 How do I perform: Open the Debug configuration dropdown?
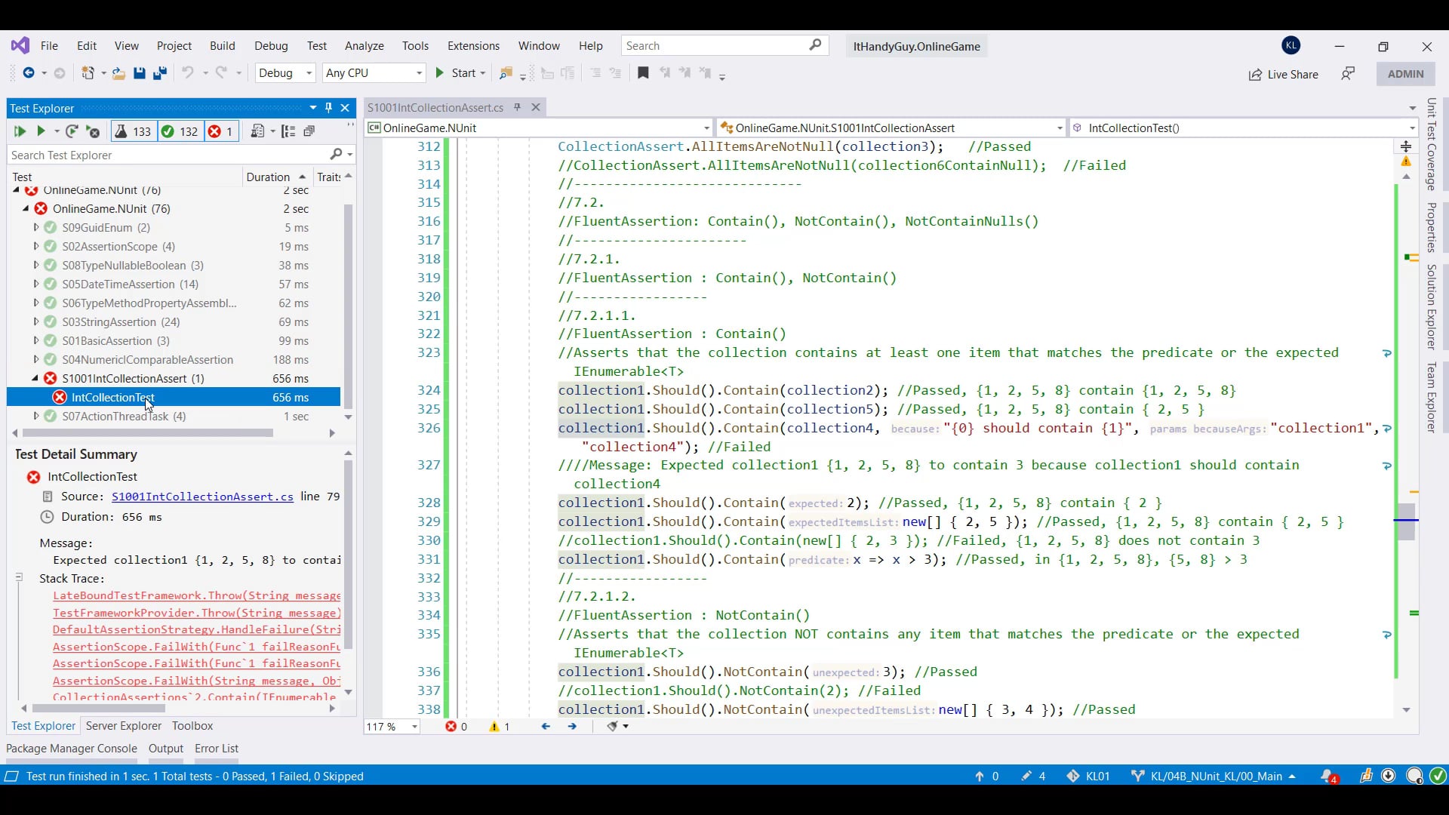(285, 73)
